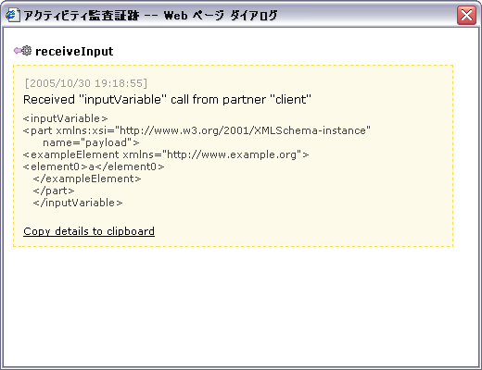Select the receiveInput activity heading

74,51
